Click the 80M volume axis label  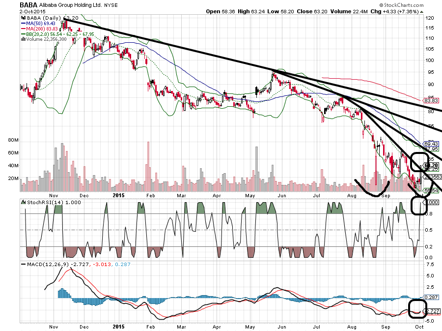[13, 140]
